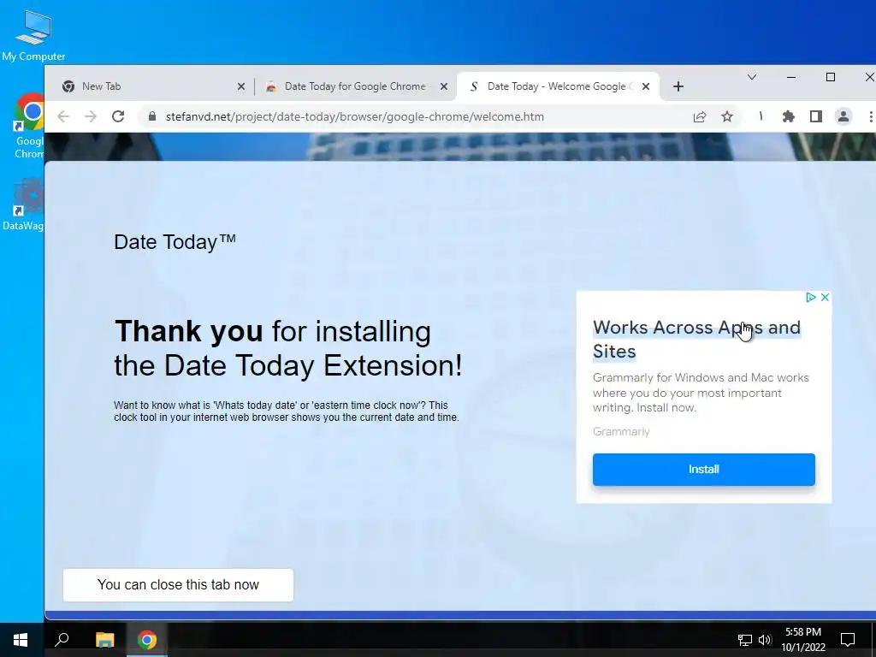Close the Date Today - Welcome tab

pyautogui.click(x=646, y=86)
